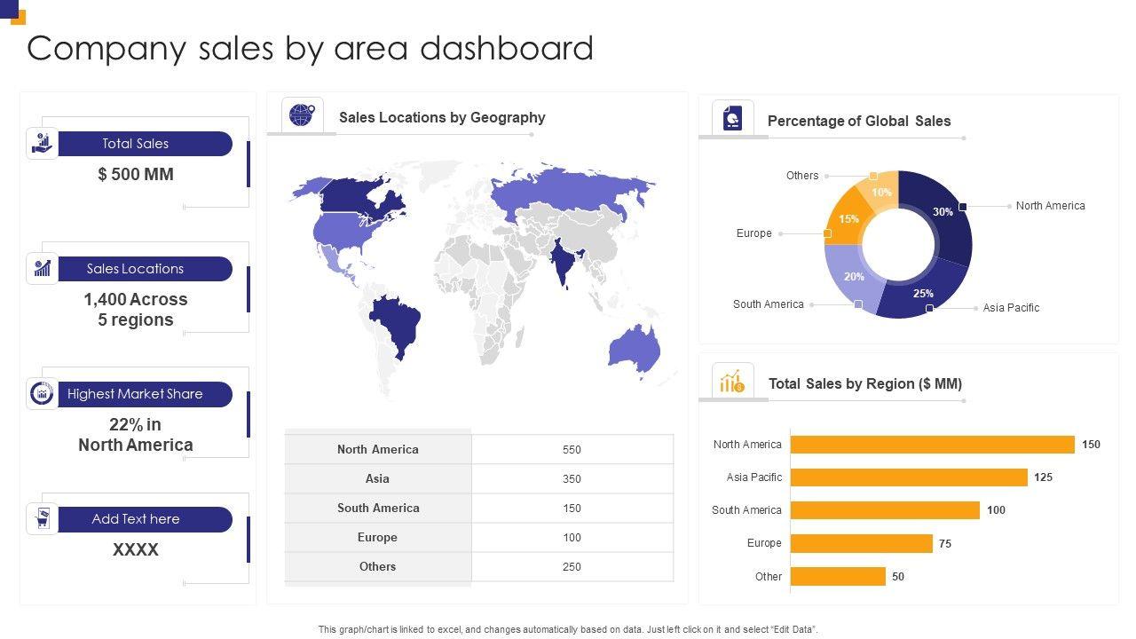
Task: Select the Europe table value 100
Action: click(x=572, y=538)
